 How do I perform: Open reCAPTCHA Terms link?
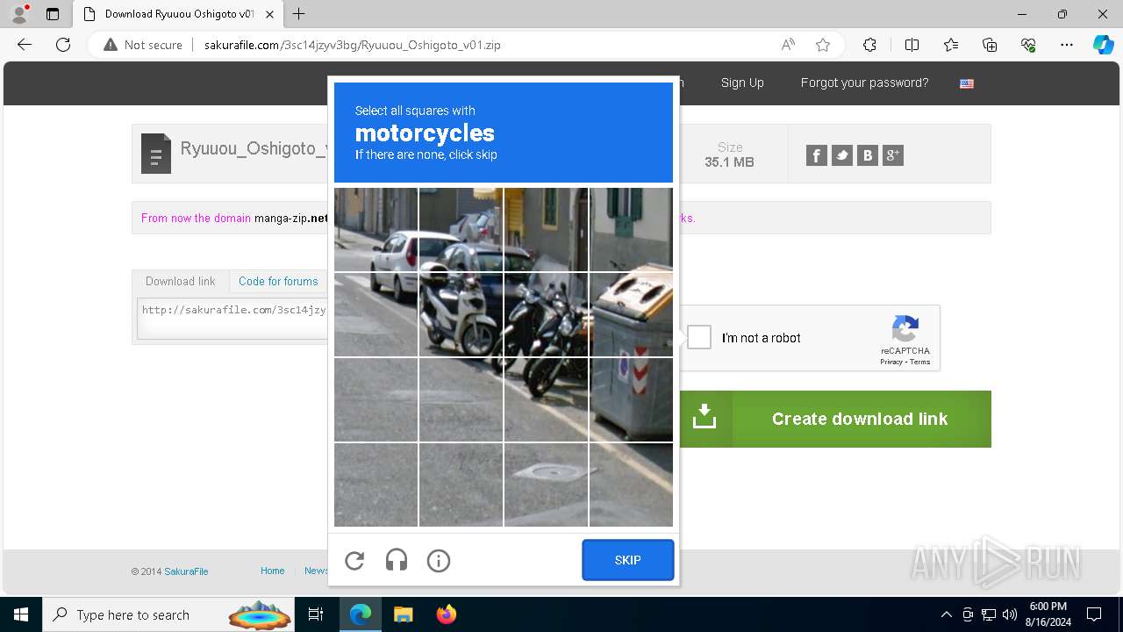[919, 362]
